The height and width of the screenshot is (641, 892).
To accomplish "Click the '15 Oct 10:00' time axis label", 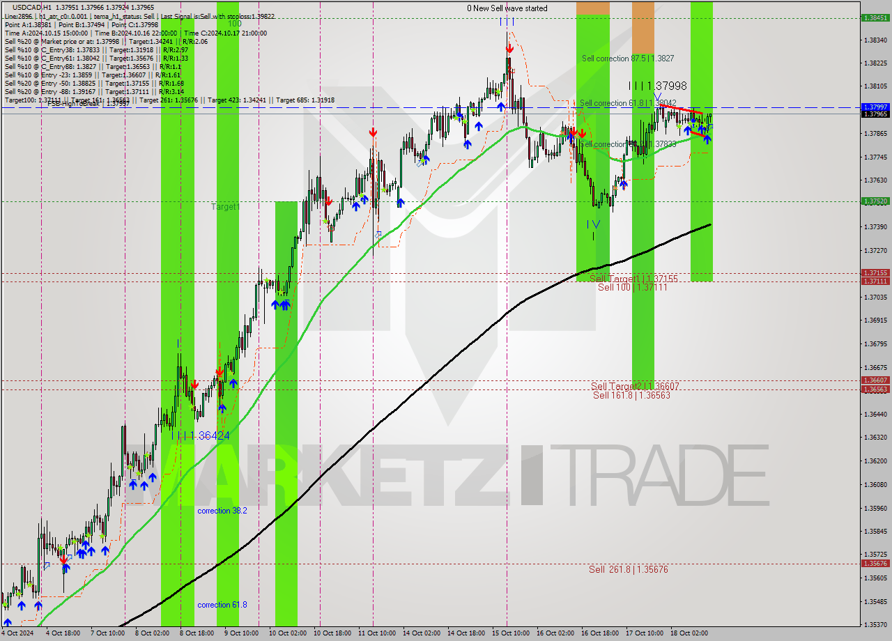I will 510,633.
